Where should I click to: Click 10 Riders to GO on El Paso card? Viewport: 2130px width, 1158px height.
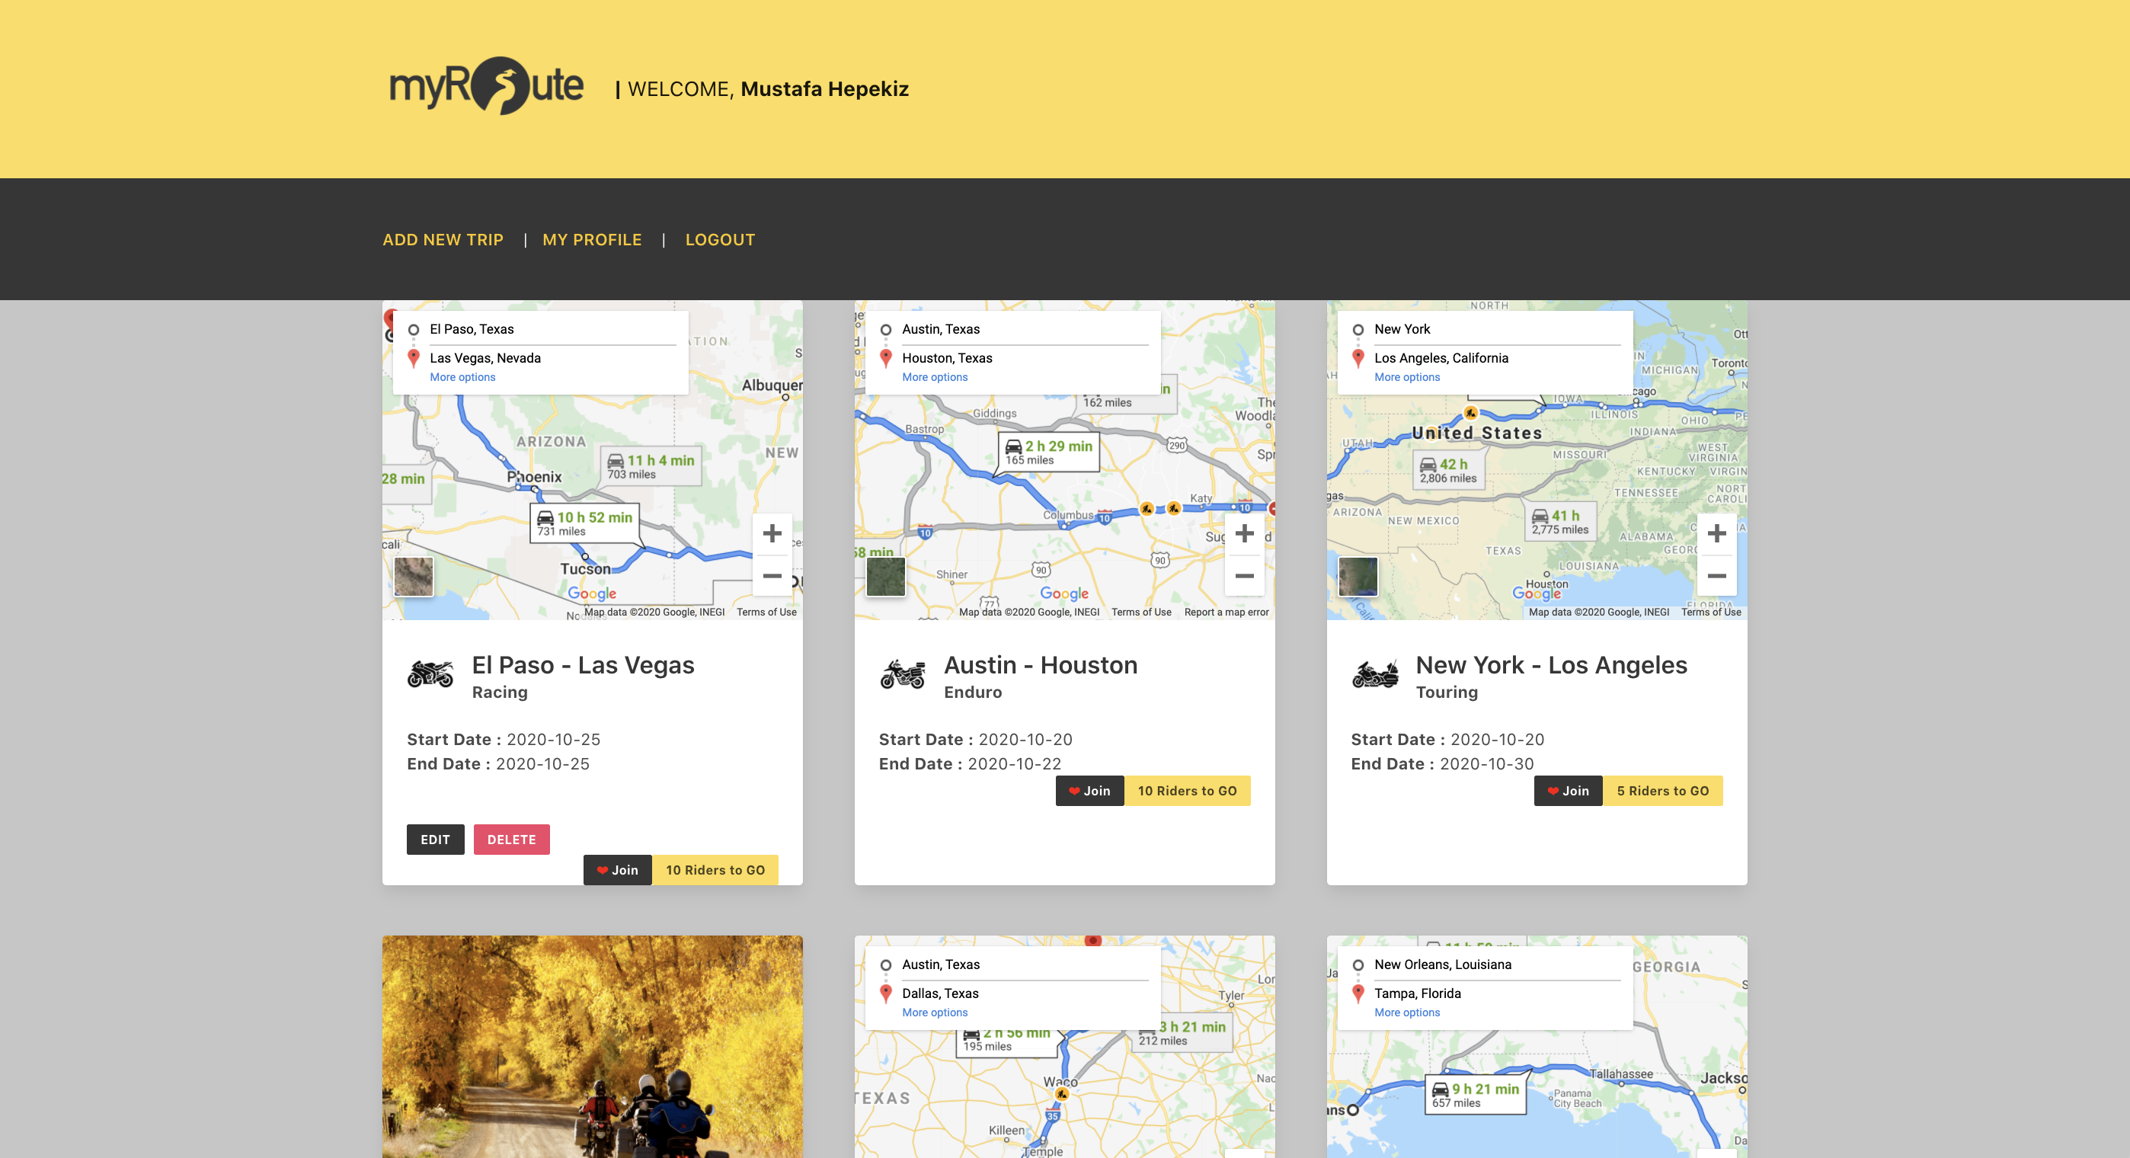click(715, 870)
